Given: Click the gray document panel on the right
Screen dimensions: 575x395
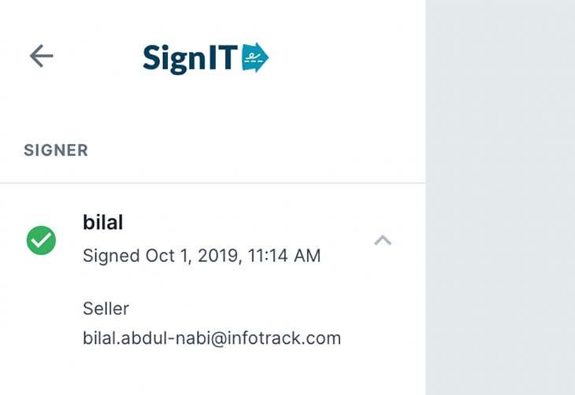Looking at the screenshot, I should (x=500, y=197).
